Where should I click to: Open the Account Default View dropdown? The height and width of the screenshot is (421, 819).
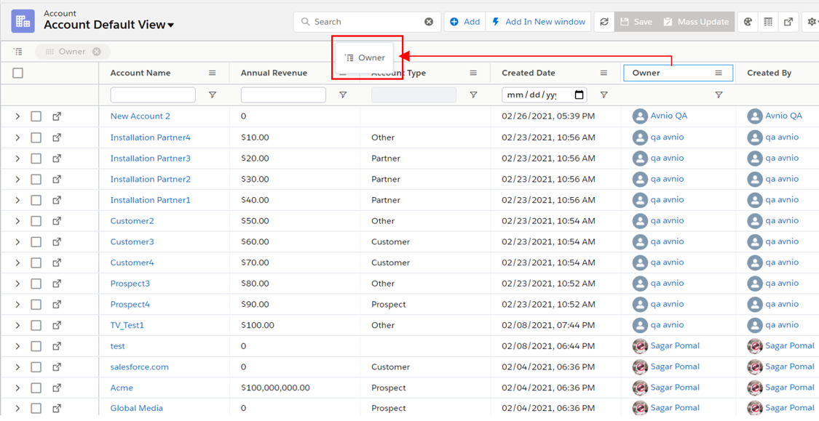pos(171,25)
